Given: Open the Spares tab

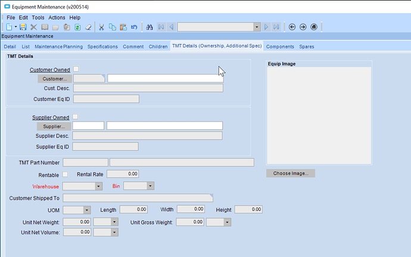Looking at the screenshot, I should click(307, 47).
